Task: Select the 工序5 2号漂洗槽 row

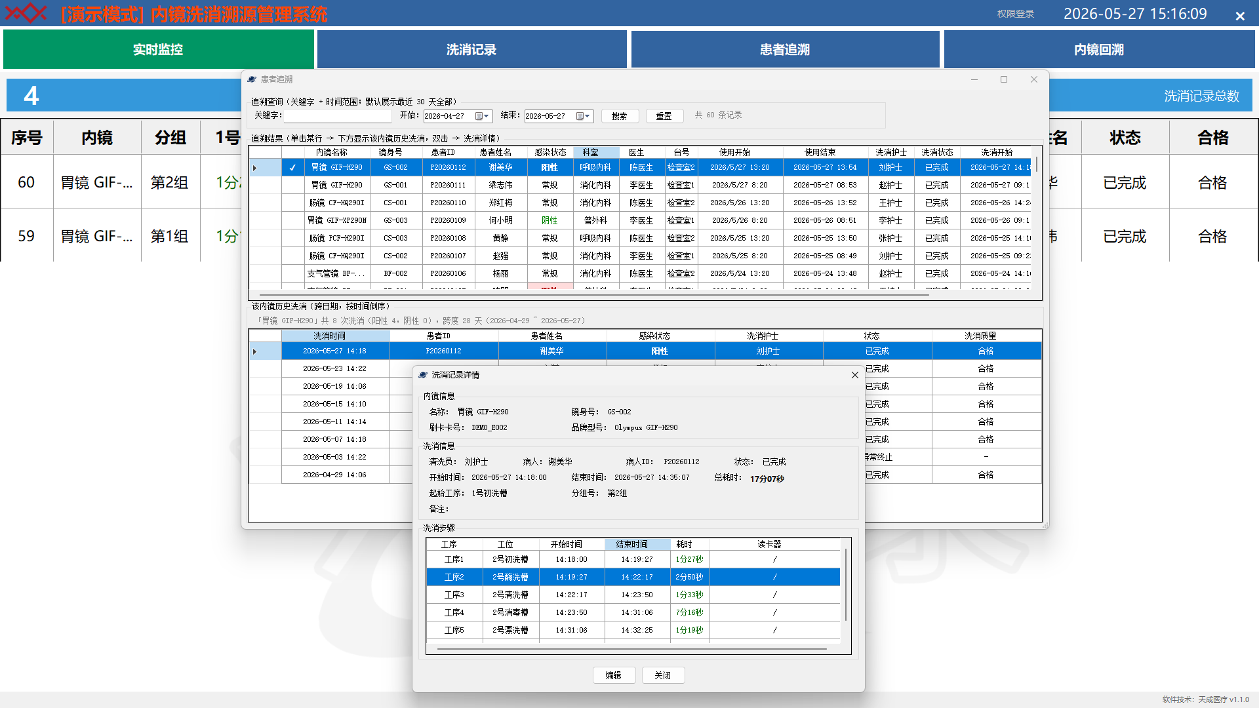Action: point(633,630)
